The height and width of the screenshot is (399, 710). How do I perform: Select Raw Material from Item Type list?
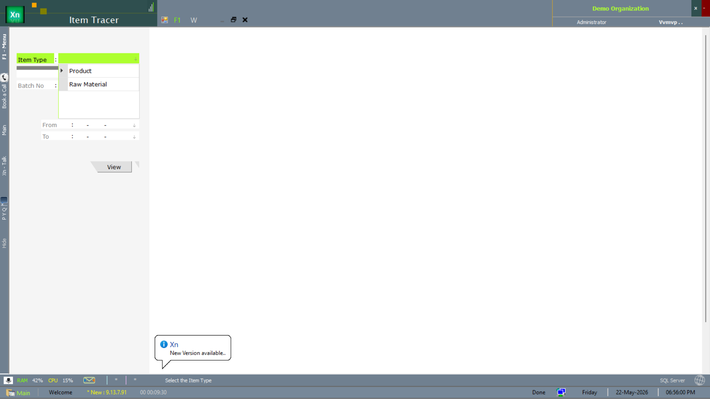coord(103,84)
